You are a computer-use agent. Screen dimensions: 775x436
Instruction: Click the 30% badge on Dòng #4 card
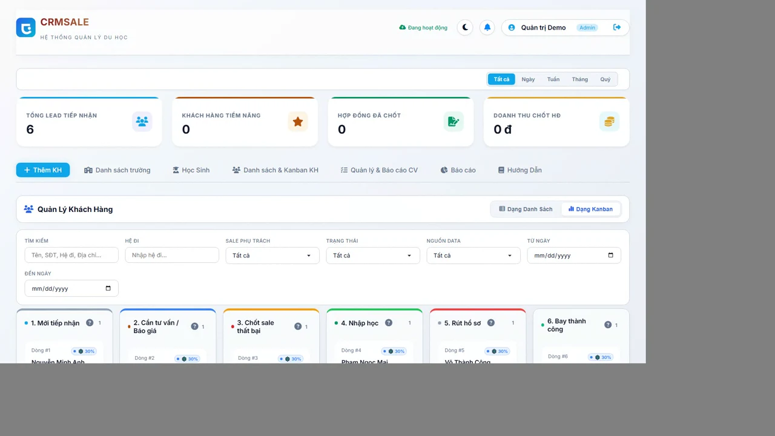click(x=394, y=351)
